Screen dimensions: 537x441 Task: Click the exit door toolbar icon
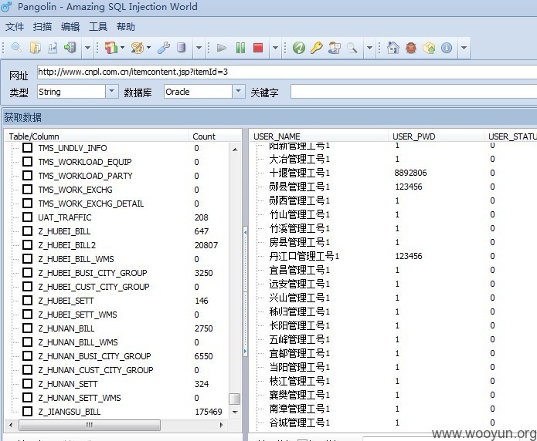click(x=70, y=48)
